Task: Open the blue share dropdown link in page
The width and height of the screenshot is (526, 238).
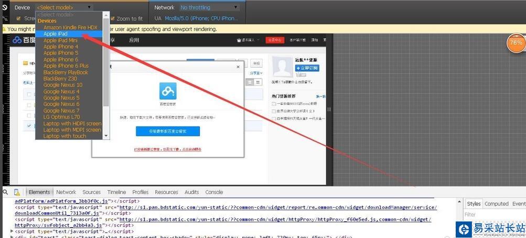Action: tap(256, 73)
